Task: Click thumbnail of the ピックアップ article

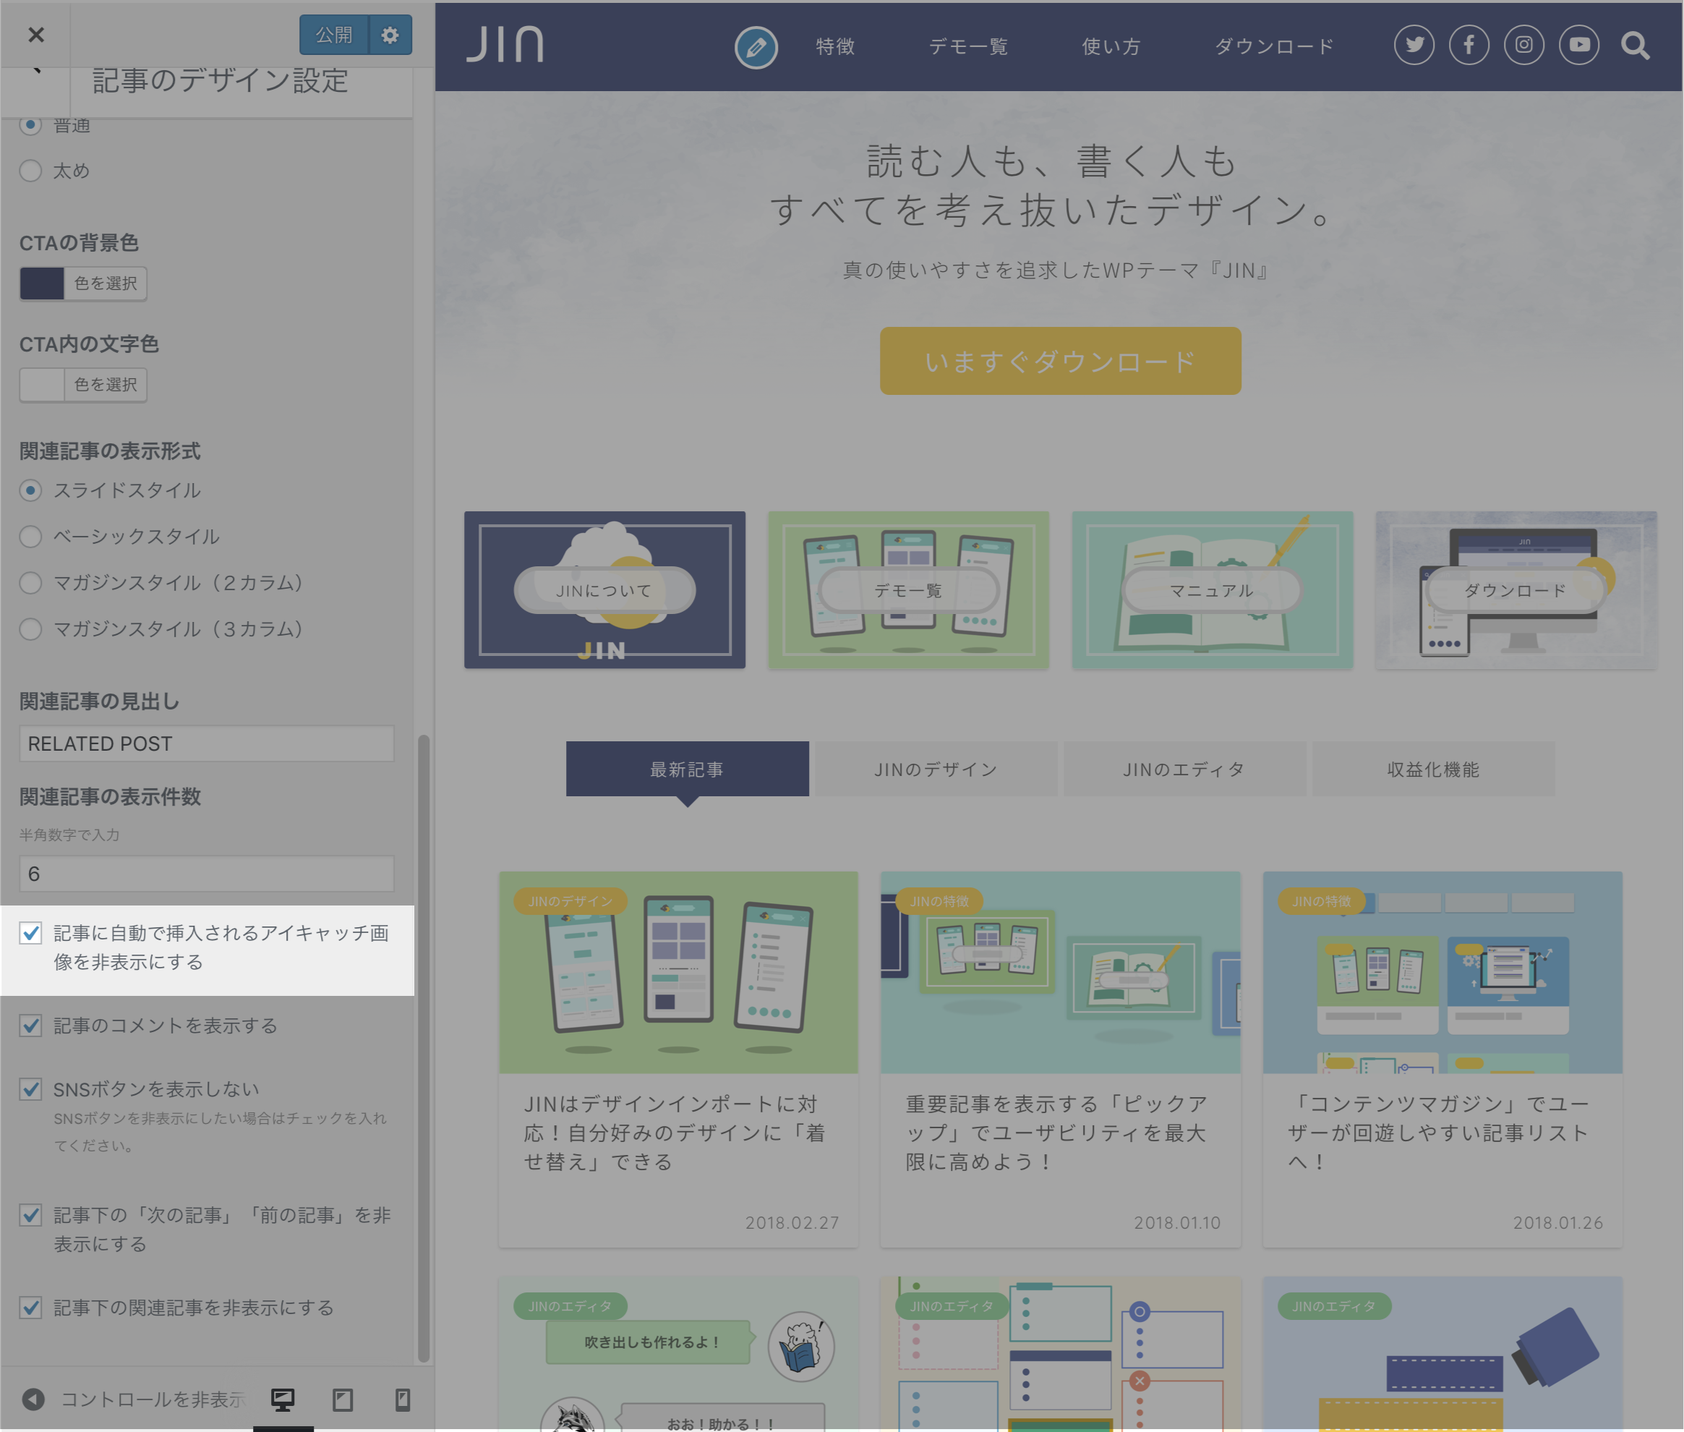Action: [1060, 973]
